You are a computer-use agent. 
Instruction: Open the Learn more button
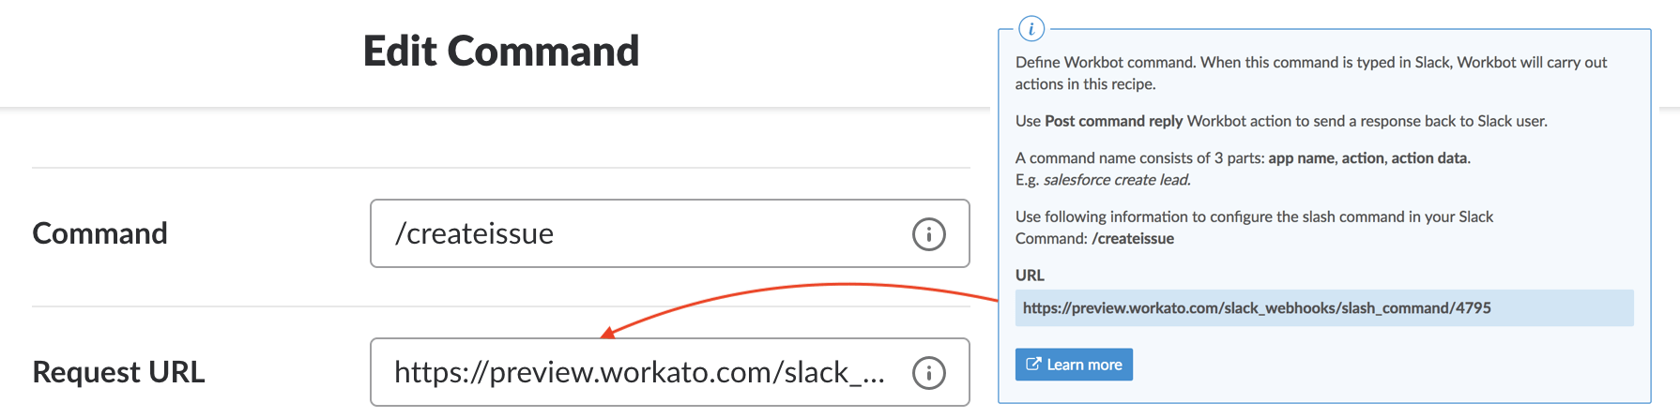click(1074, 365)
